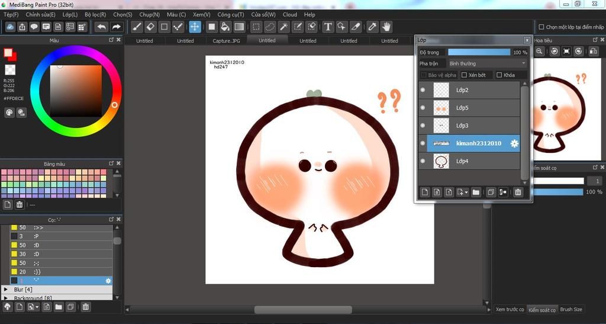Select the ':P' brush row
The image size is (606, 324).
pyautogui.click(x=61, y=236)
